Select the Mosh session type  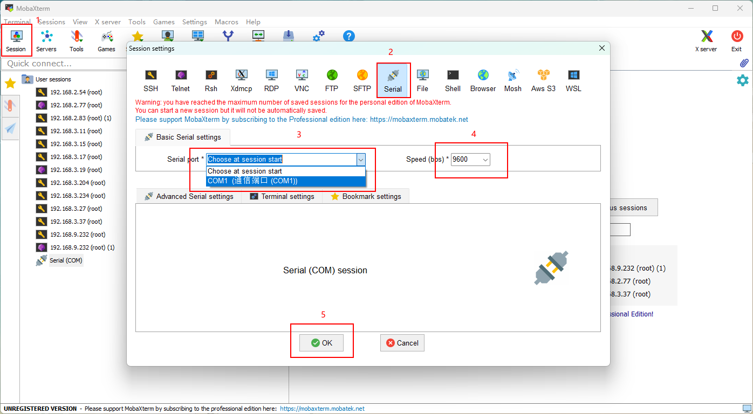pos(513,80)
